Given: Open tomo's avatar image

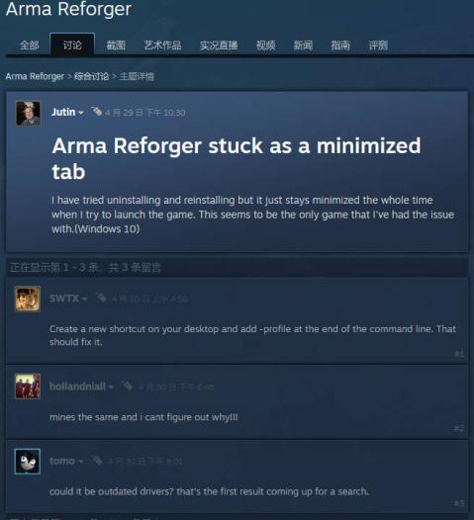Looking at the screenshot, I should pyautogui.click(x=28, y=461).
